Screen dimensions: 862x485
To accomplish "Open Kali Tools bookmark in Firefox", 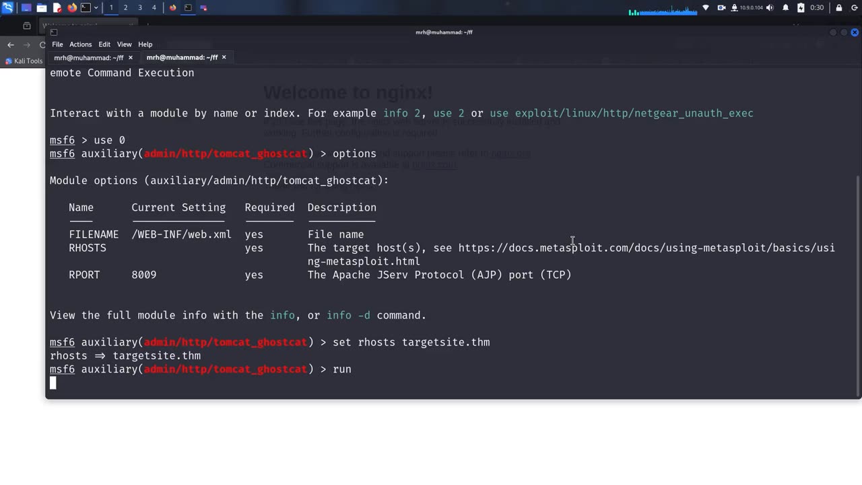I will (24, 61).
